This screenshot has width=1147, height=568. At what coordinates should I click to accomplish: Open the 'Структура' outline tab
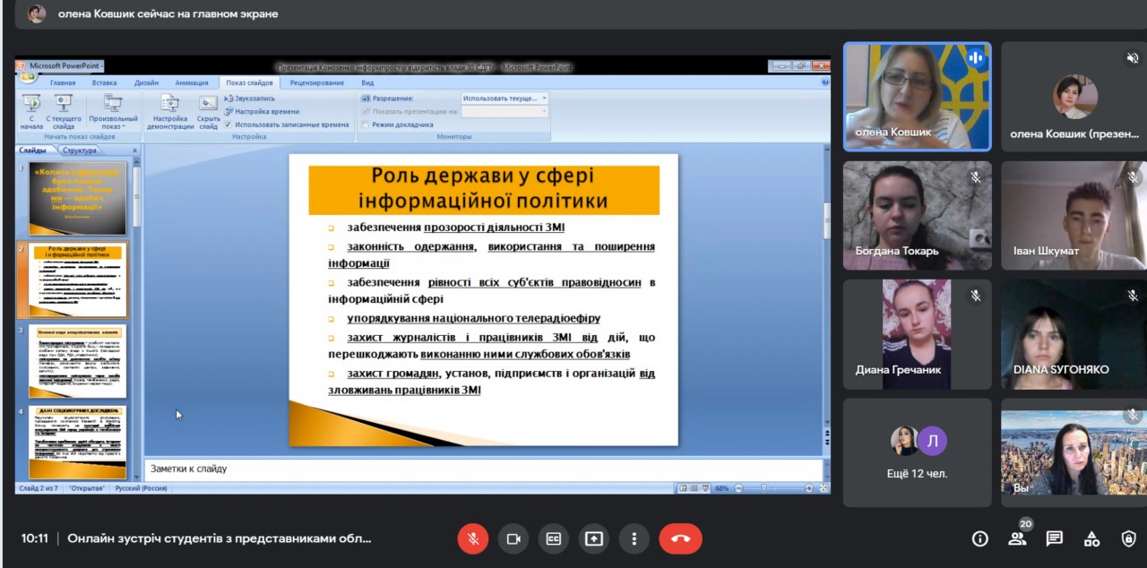click(x=80, y=151)
